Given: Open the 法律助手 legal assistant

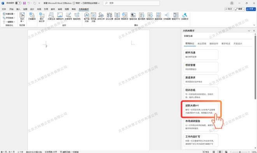Looking at the screenshot, I should tap(185, 16).
